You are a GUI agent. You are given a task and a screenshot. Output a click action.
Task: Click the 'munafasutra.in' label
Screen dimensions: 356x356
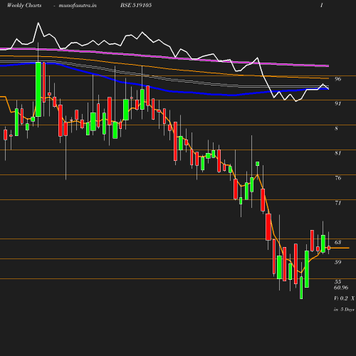78,5
